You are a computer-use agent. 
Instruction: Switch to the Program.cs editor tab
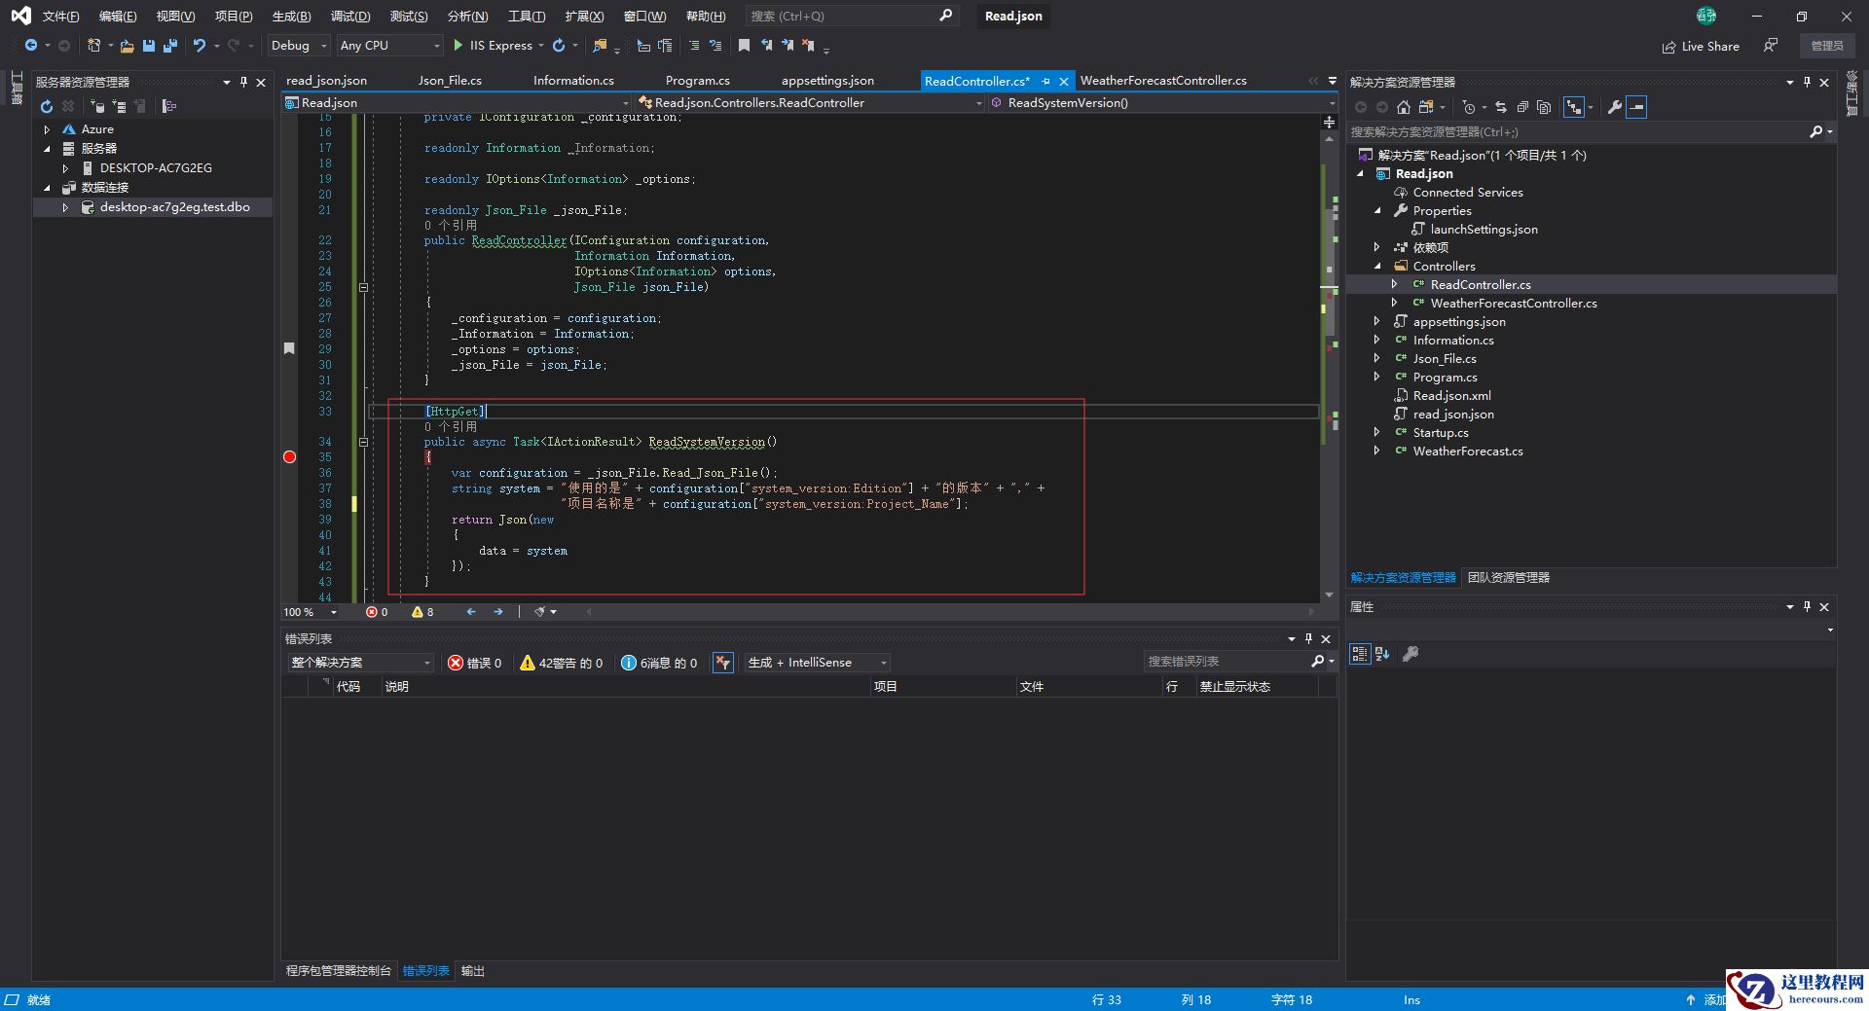[697, 81]
